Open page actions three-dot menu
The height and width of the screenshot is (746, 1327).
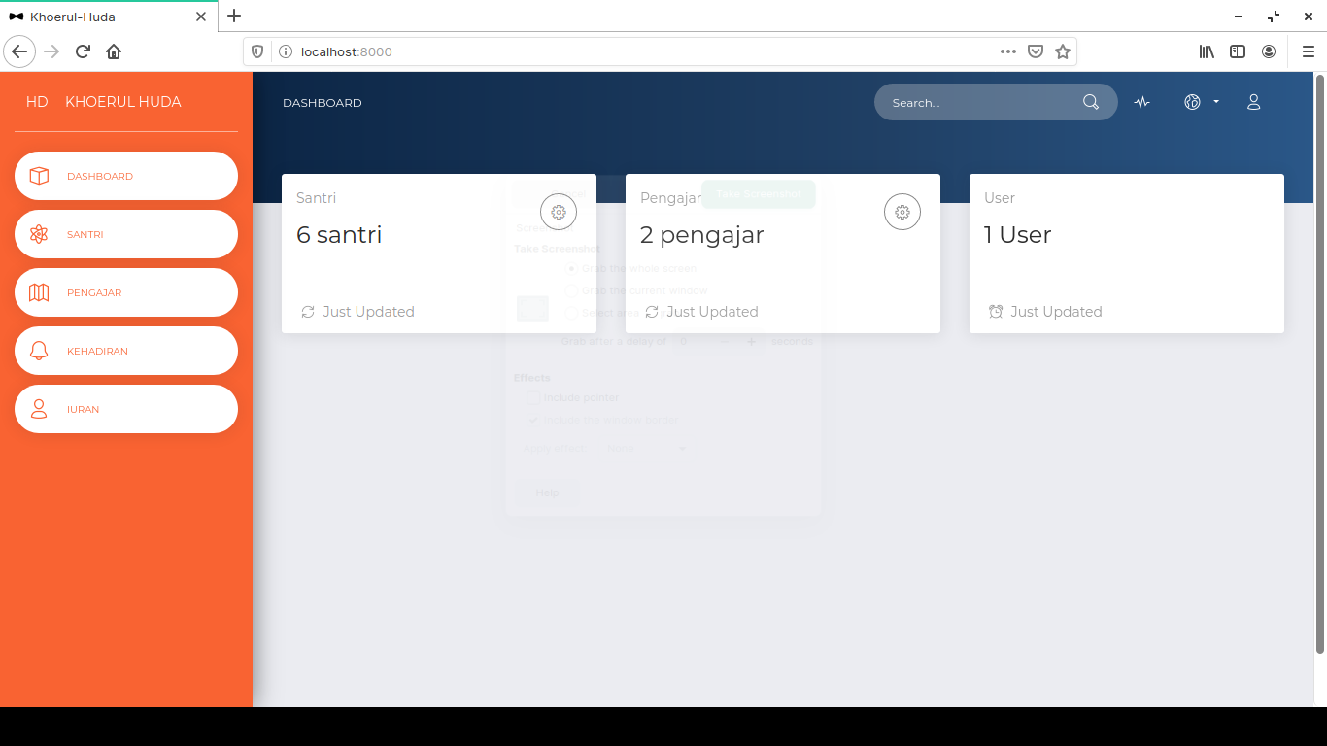(1008, 51)
